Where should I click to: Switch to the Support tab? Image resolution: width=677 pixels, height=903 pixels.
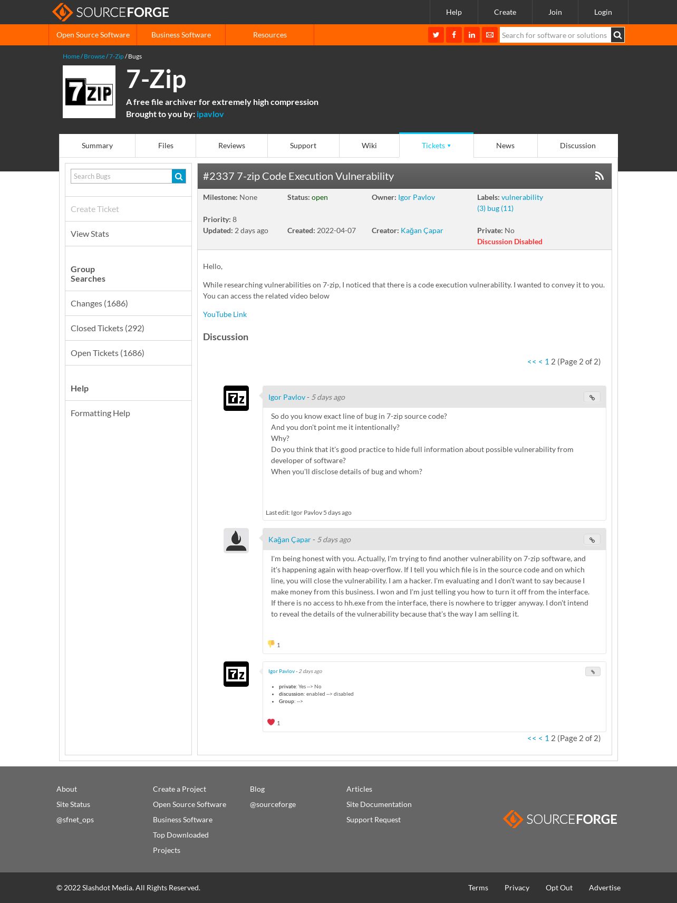[x=303, y=146]
